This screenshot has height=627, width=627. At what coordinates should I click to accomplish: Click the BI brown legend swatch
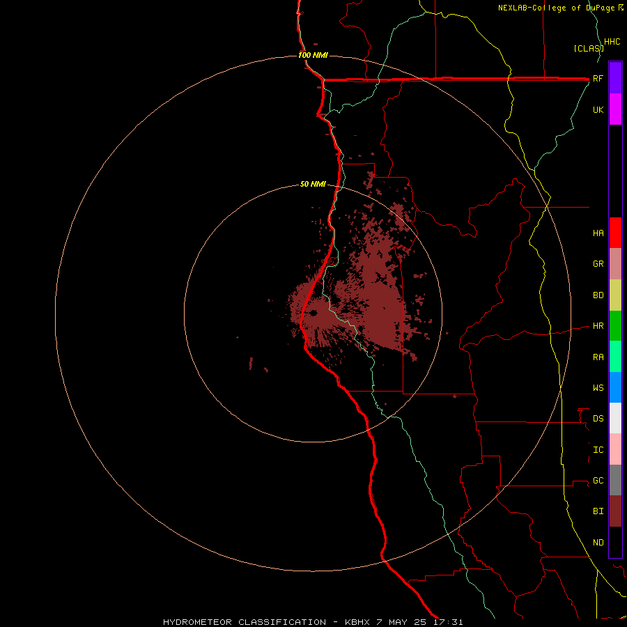click(x=615, y=511)
